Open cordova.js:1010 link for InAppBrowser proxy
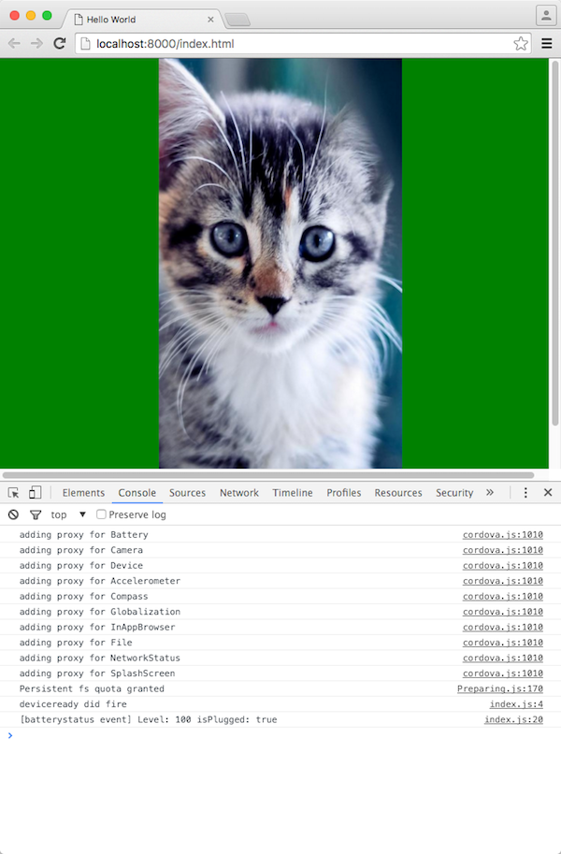 pos(503,628)
